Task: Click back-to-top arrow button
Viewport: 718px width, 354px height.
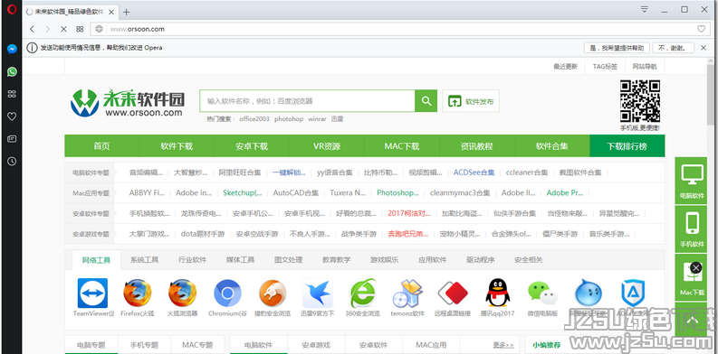Action: [692, 321]
